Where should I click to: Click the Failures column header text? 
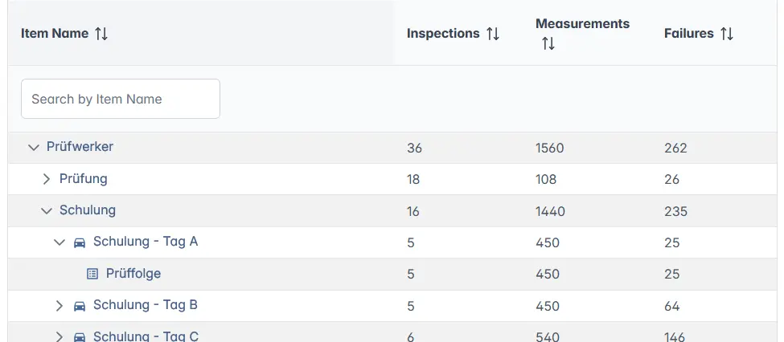tap(689, 34)
